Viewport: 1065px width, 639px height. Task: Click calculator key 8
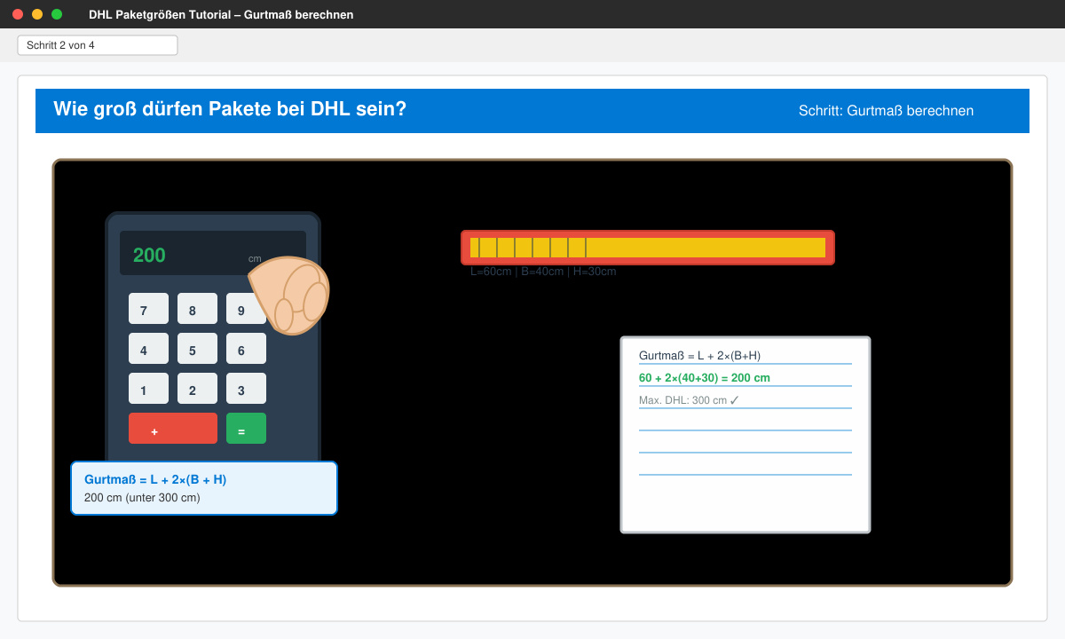[x=197, y=309]
